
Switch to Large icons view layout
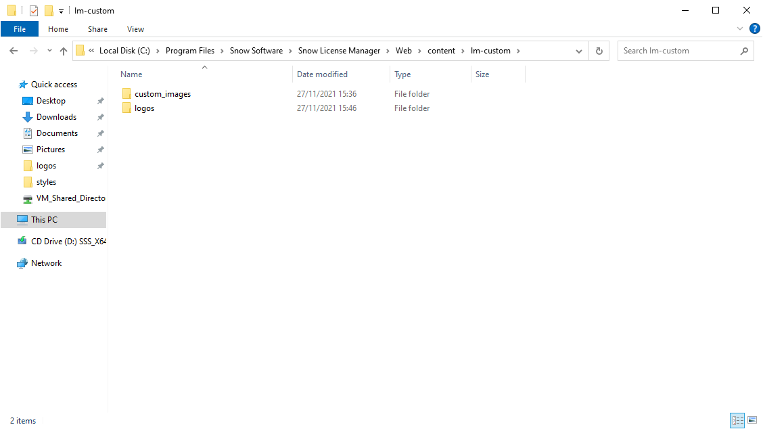click(752, 420)
